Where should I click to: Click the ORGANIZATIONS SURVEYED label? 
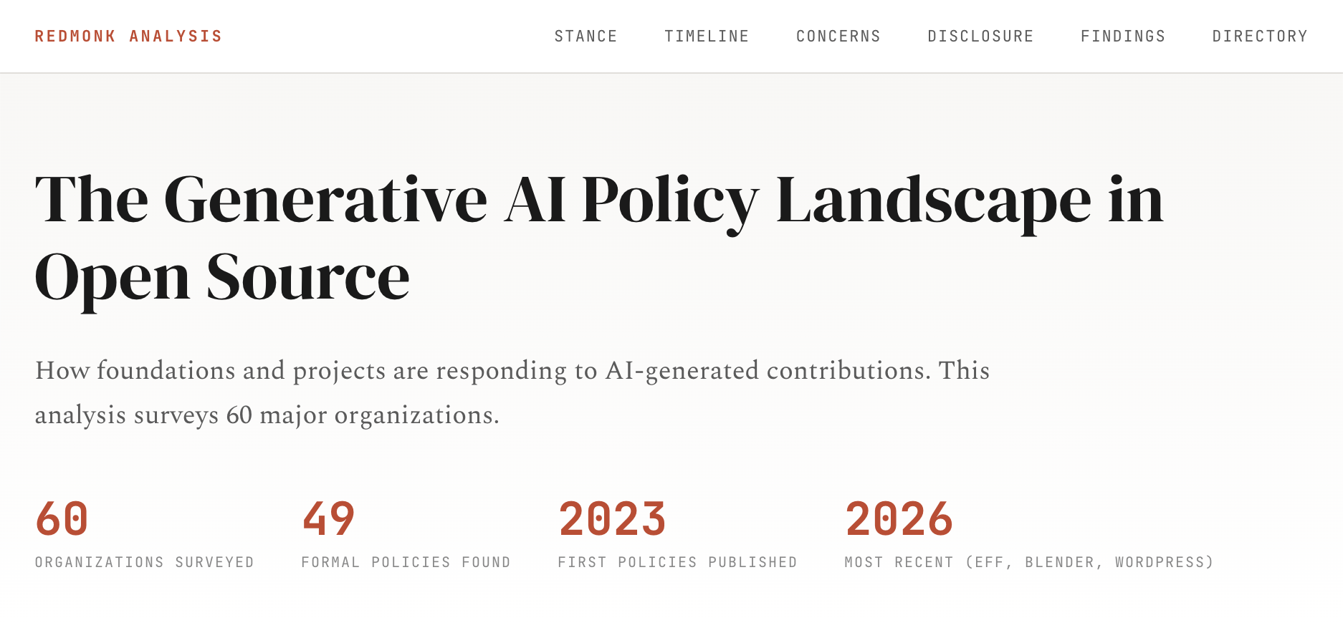click(x=143, y=562)
